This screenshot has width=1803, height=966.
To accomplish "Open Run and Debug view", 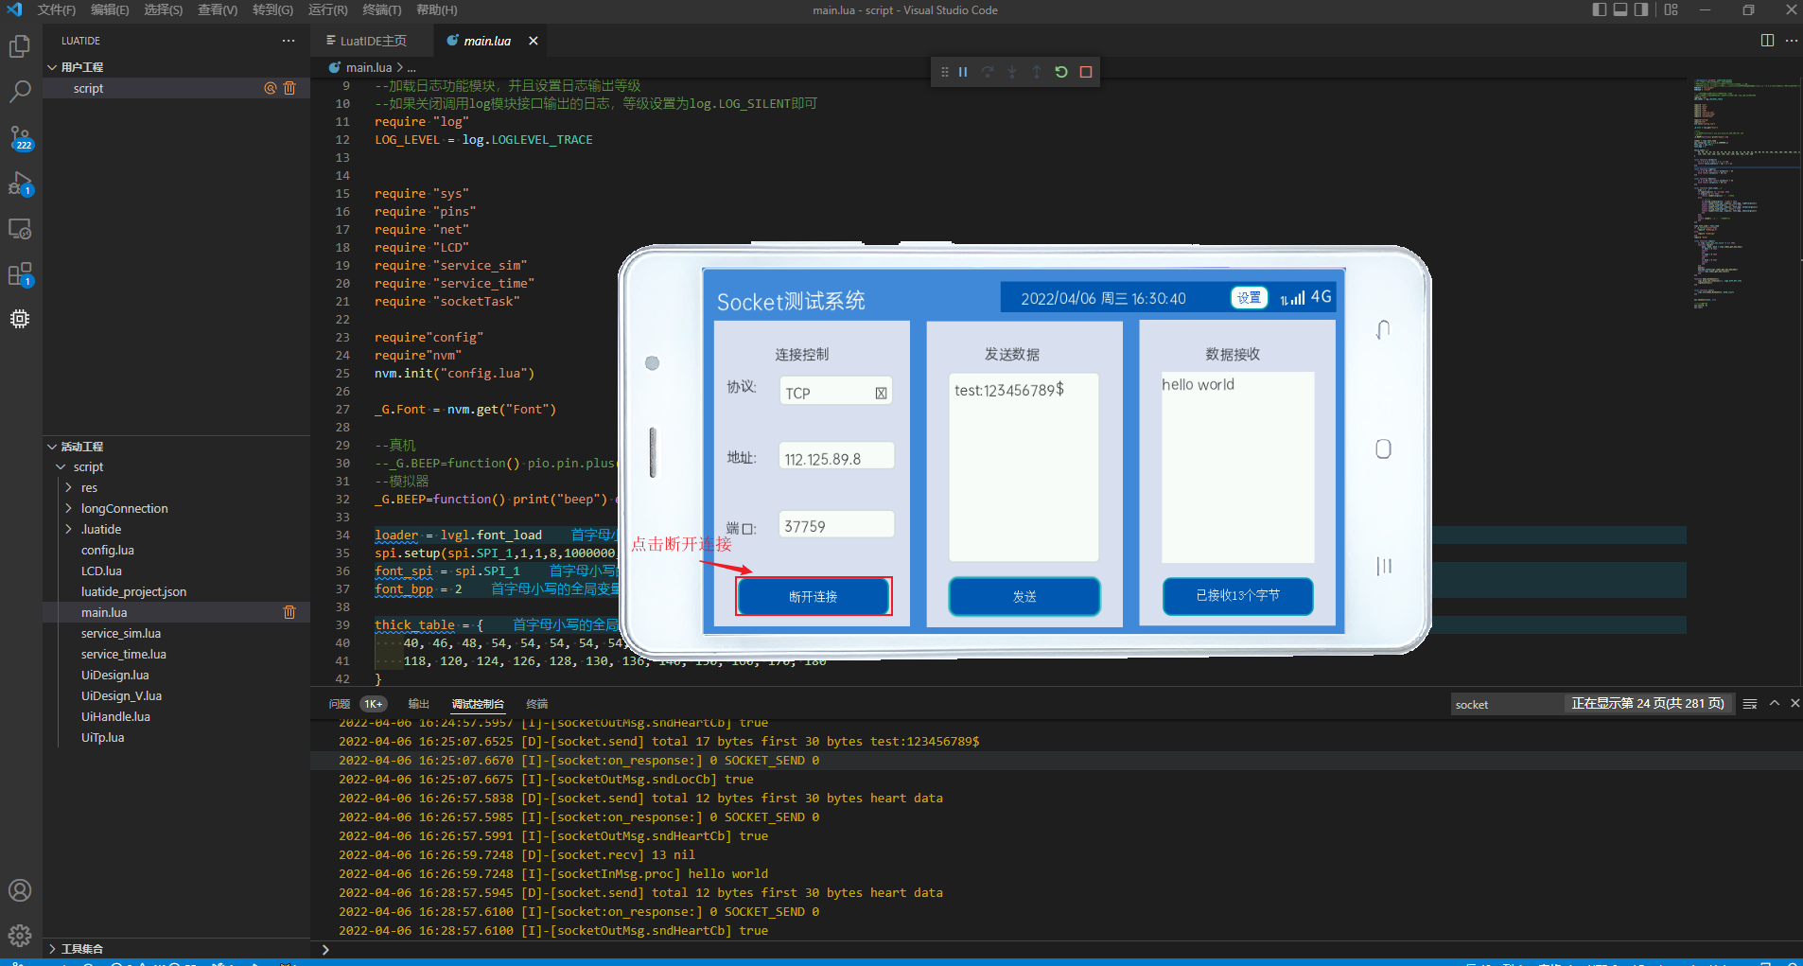I will coord(20,184).
